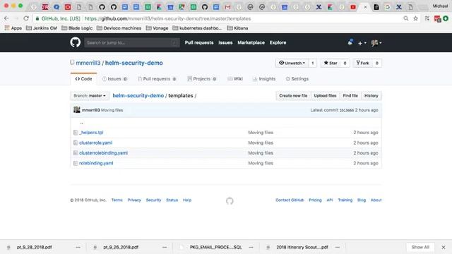This screenshot has width=452, height=254.
Task: Click the Create new file button
Action: (x=293, y=96)
